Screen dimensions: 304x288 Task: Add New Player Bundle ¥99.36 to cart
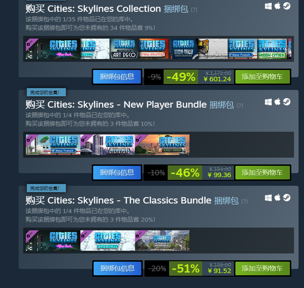(x=263, y=173)
